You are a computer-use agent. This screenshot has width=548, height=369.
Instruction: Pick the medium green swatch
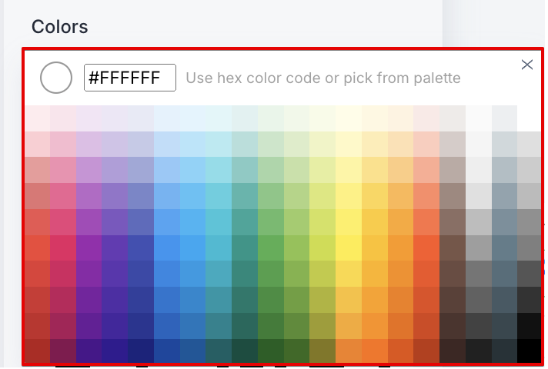click(x=270, y=247)
